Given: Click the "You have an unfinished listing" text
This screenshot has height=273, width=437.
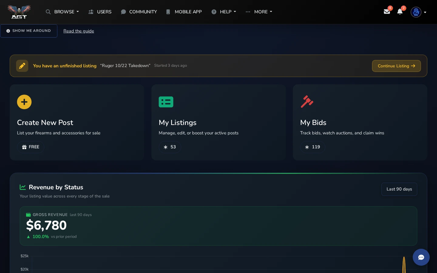Looking at the screenshot, I should (x=65, y=66).
